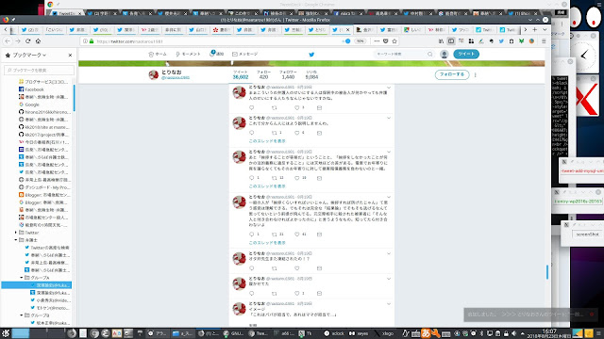Retweet the first tweet
Viewport: 604px width, 339px height.
pos(275,108)
